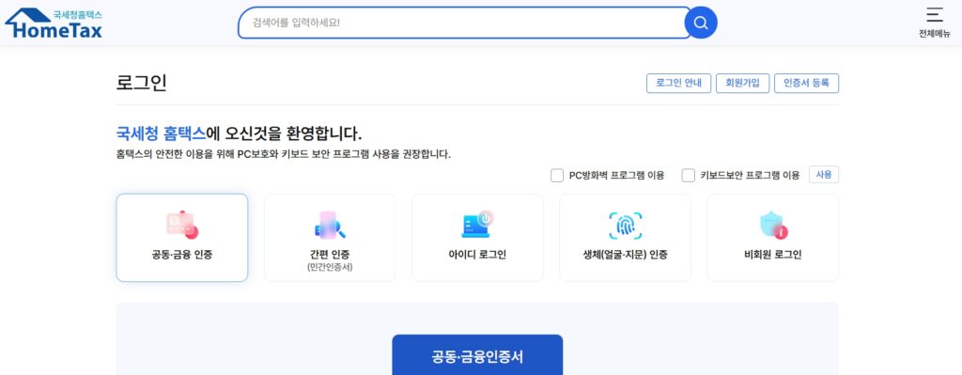Viewport: 962px width, 375px height.
Task: Click the 회원가입 button
Action: click(742, 84)
